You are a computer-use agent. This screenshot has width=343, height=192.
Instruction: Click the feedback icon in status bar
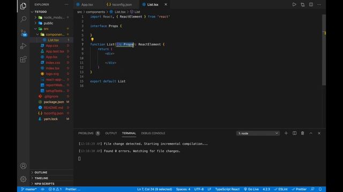[312, 189]
